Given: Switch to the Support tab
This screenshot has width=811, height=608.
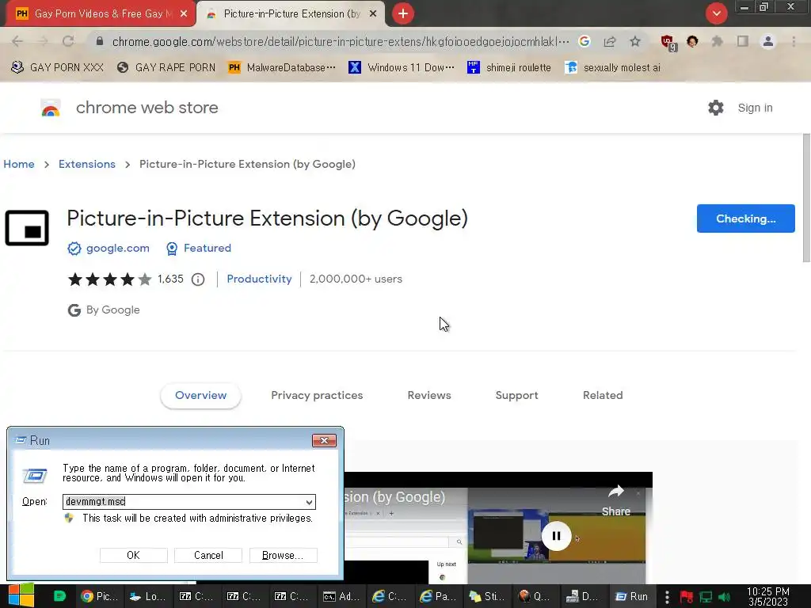Looking at the screenshot, I should [516, 396].
